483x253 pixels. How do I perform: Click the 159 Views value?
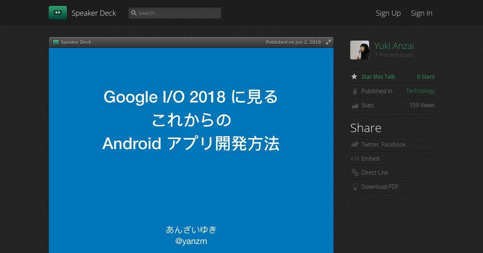coord(422,105)
